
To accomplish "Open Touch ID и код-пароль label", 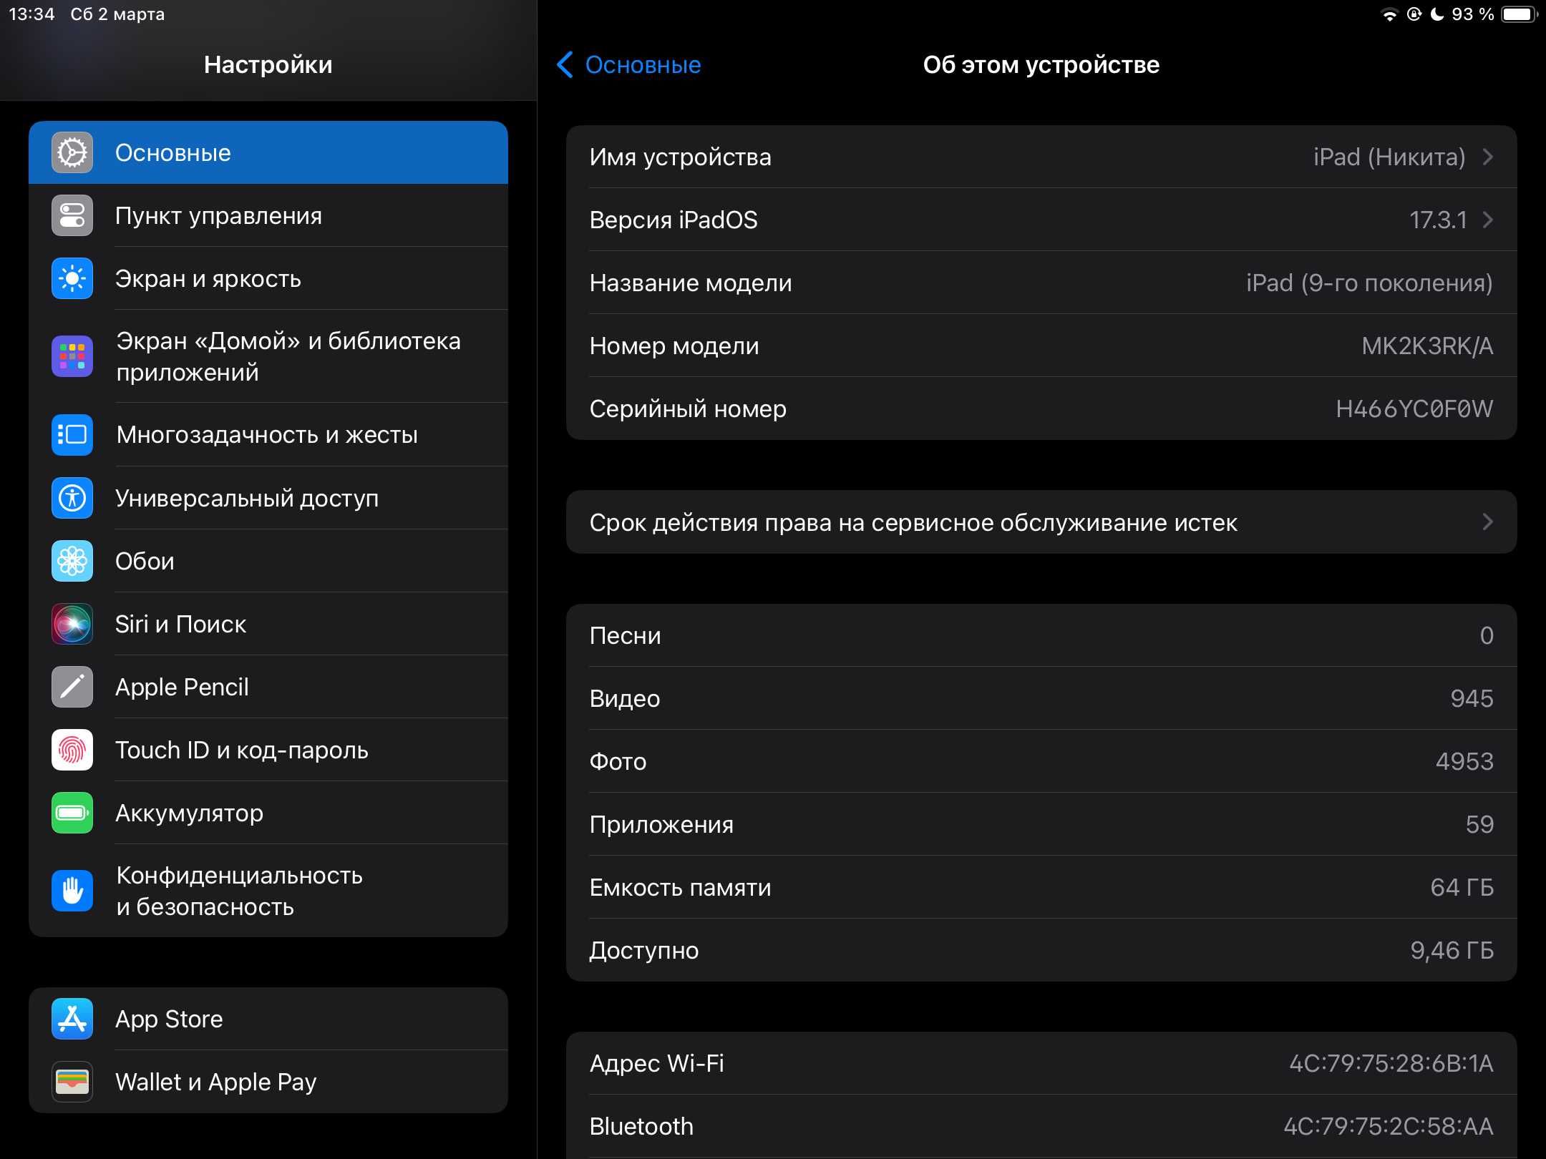I will coord(242,750).
